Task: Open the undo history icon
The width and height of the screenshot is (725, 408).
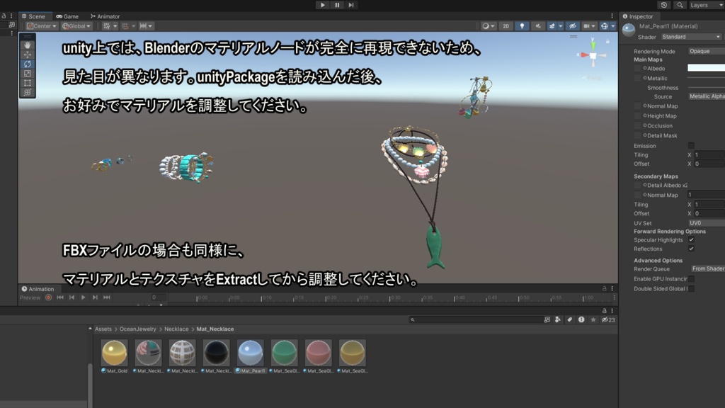Action: point(664,5)
